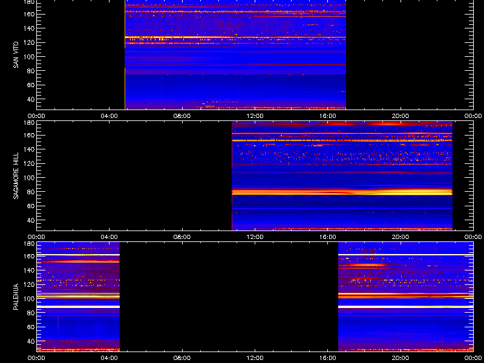Select the 40 frequency label on San Vito plot
Image resolution: width=484 pixels, height=363 pixels.
point(30,99)
